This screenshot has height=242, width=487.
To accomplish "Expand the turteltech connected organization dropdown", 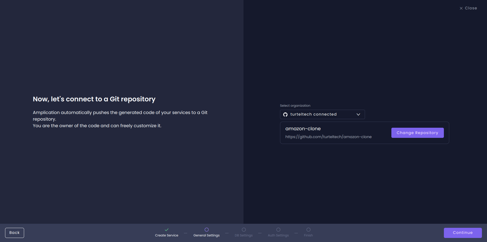I will click(322, 114).
